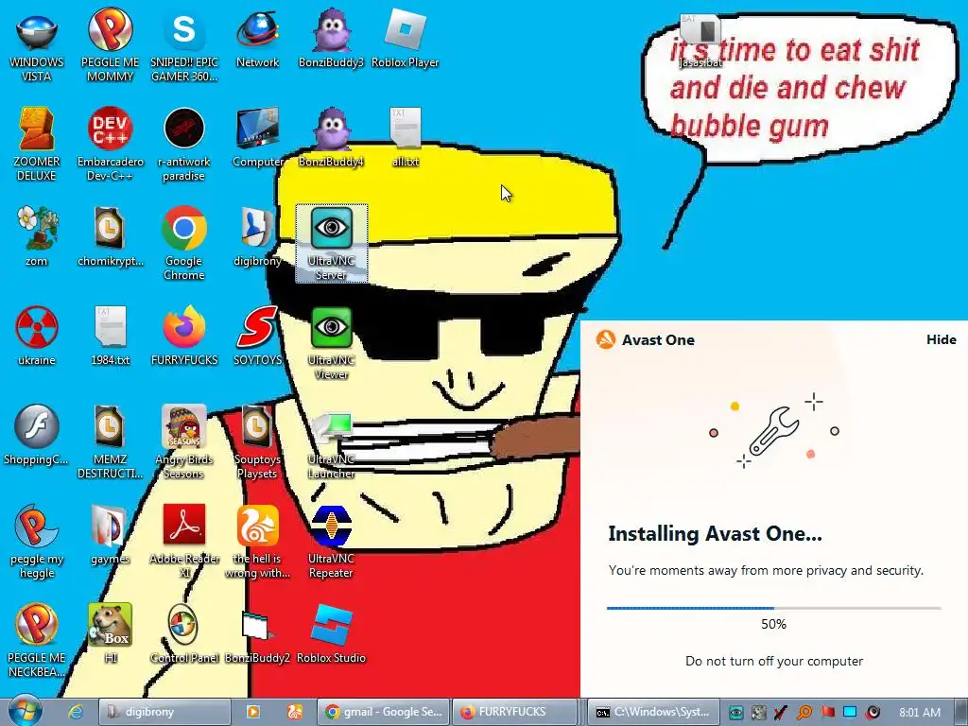The height and width of the screenshot is (726, 968).
Task: Click UltraVNC eye tray icon
Action: point(735,713)
